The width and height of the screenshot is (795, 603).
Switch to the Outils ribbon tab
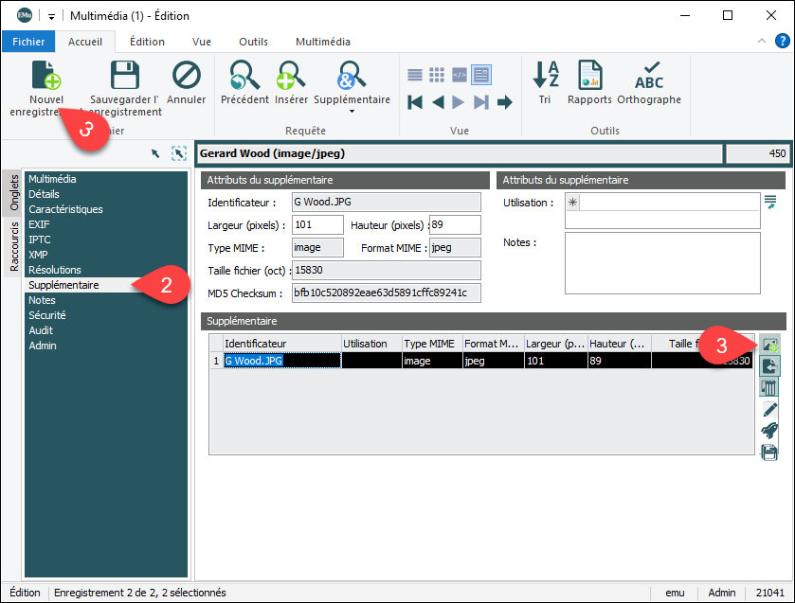click(x=253, y=42)
